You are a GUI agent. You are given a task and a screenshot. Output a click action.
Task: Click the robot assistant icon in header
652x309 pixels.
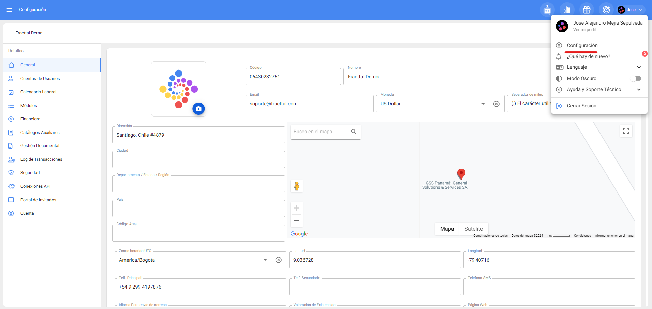click(x=547, y=10)
